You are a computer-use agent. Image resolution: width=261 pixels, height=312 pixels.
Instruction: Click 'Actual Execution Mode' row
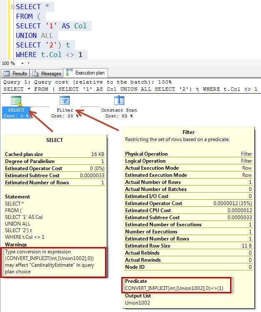coord(188,168)
